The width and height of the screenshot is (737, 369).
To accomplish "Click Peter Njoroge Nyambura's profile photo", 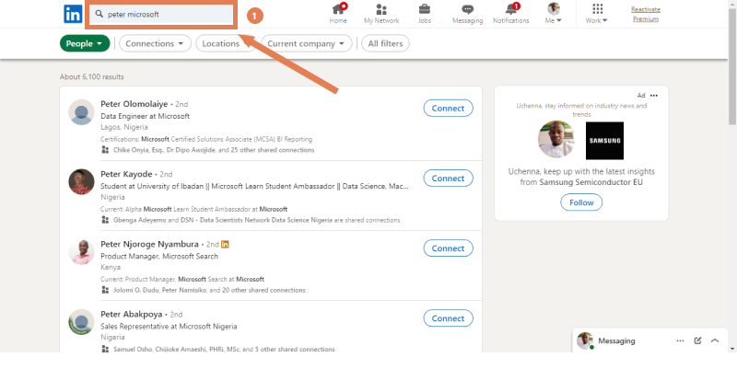I will 81,251.
